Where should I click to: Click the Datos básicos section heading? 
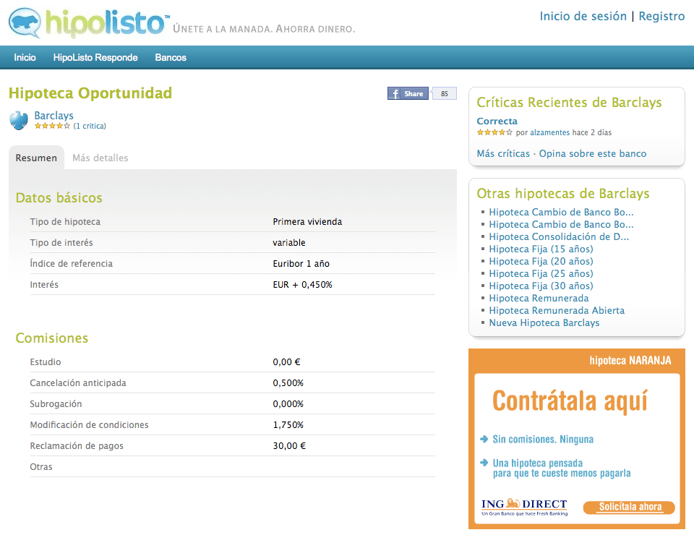coord(59,198)
